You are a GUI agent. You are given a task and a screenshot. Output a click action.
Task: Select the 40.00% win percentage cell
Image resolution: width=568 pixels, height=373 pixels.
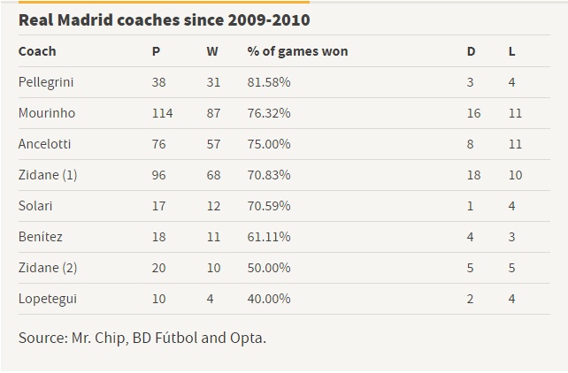pyautogui.click(x=269, y=299)
